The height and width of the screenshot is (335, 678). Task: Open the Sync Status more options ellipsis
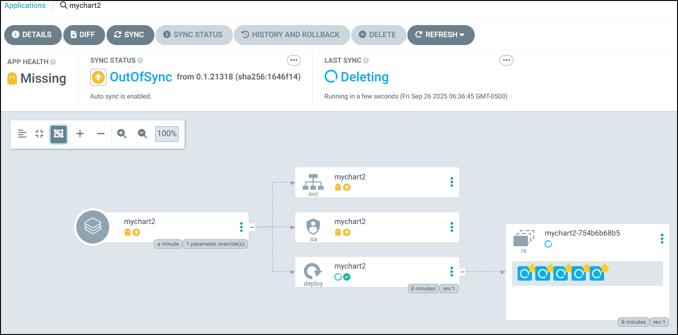(x=293, y=60)
